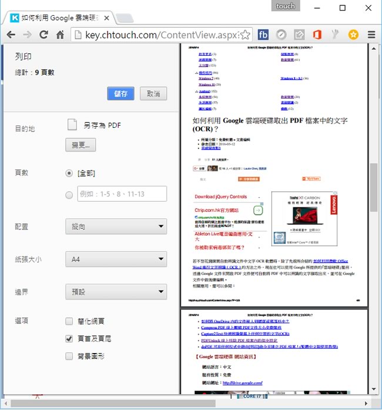Click the green arrow button in Ctrip ad

[x=258, y=210]
